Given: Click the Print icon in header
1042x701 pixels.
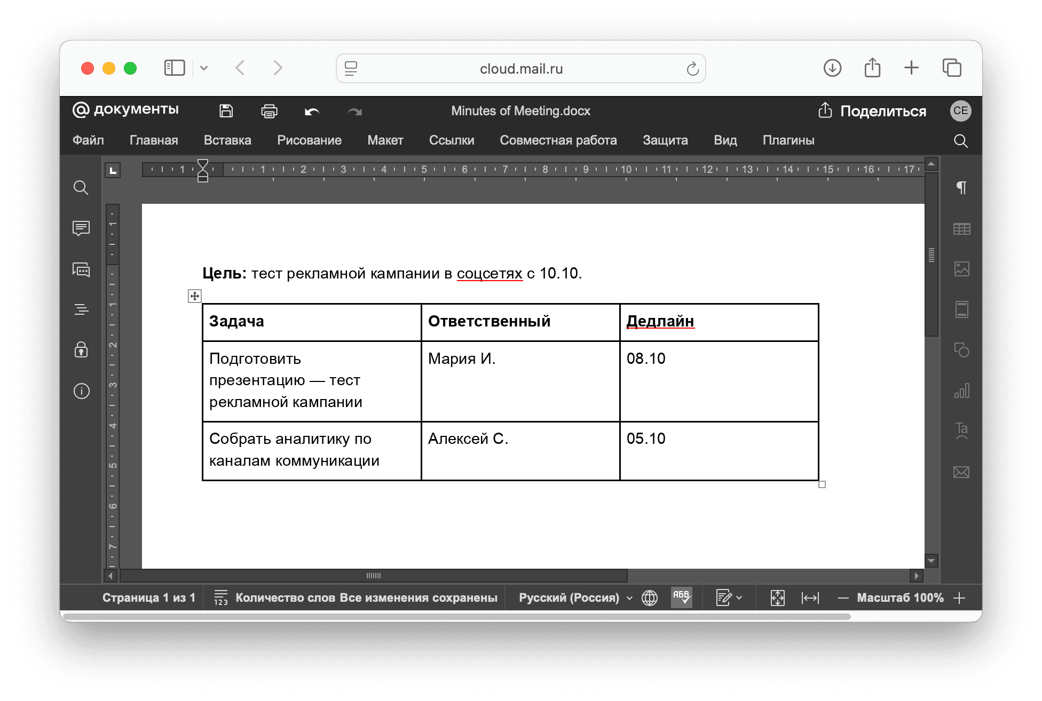Looking at the screenshot, I should (269, 111).
